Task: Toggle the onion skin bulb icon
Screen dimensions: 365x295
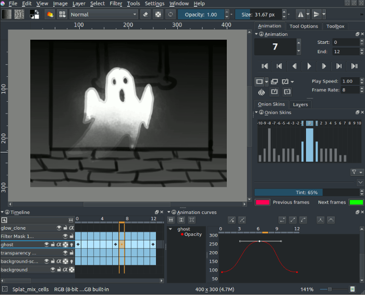Action: pyautogui.click(x=262, y=92)
